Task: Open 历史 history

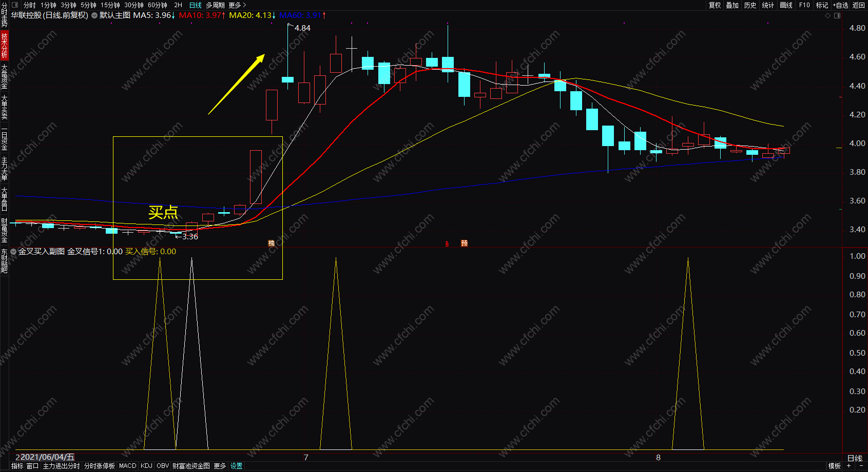Action: click(x=750, y=5)
